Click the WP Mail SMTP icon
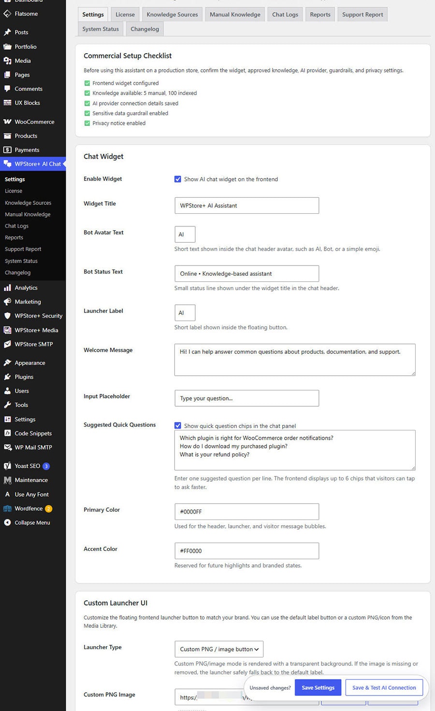 tap(7, 447)
